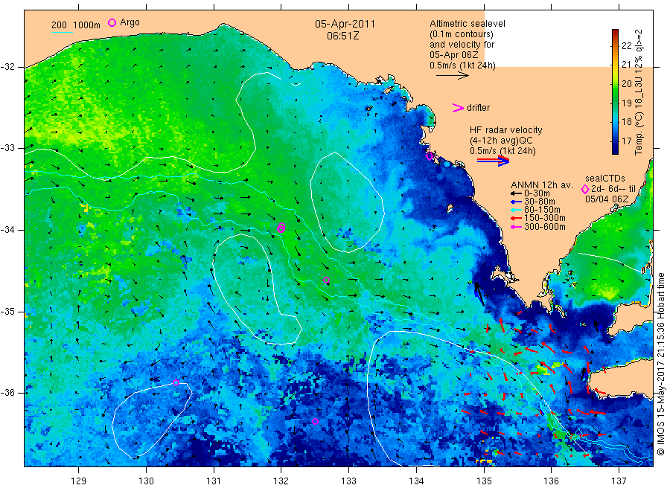The image size is (670, 491).
Task: Click the 'ANMN 12h av.' legend heading
Action: [x=542, y=185]
